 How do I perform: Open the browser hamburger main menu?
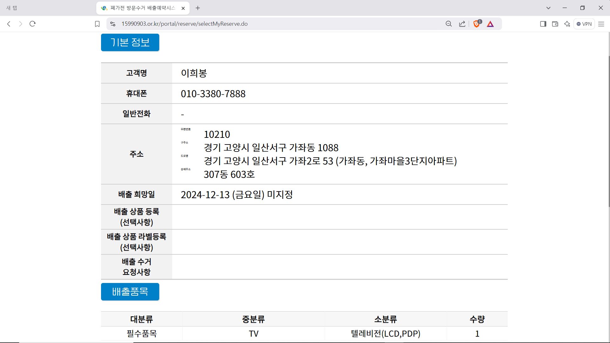pos(601,24)
